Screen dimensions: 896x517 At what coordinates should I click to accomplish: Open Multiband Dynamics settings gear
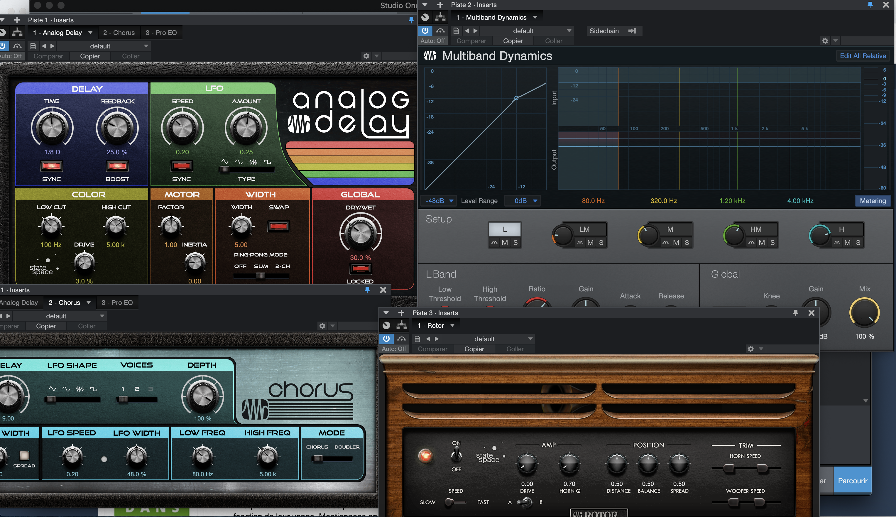(825, 41)
